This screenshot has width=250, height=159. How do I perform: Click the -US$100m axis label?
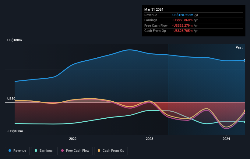point(15,131)
